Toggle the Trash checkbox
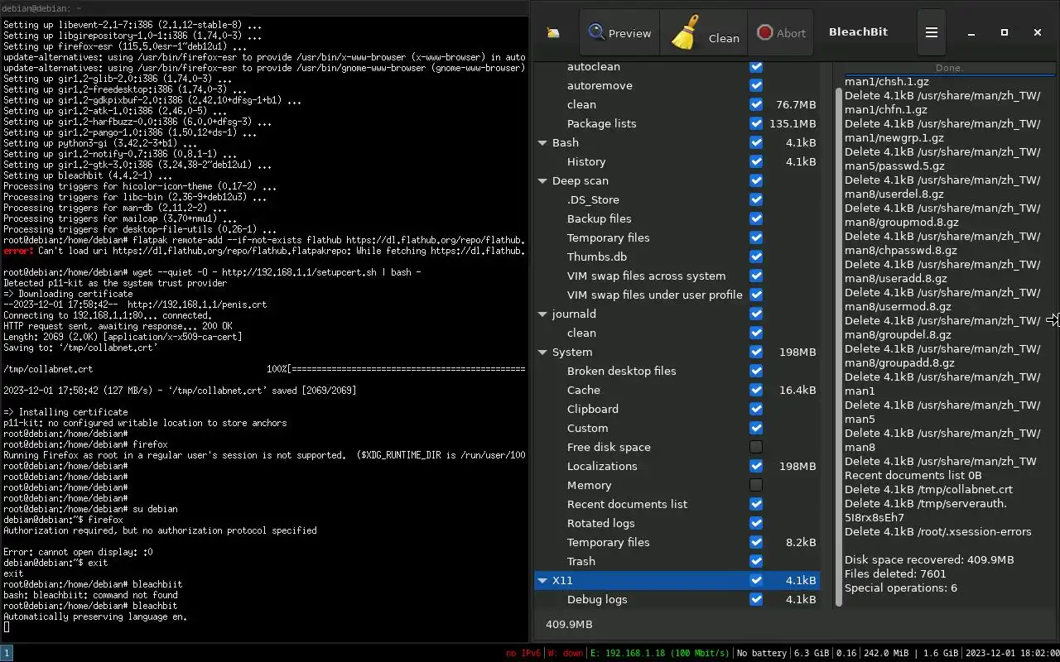Viewport: 1060px width, 662px height. [x=756, y=561]
